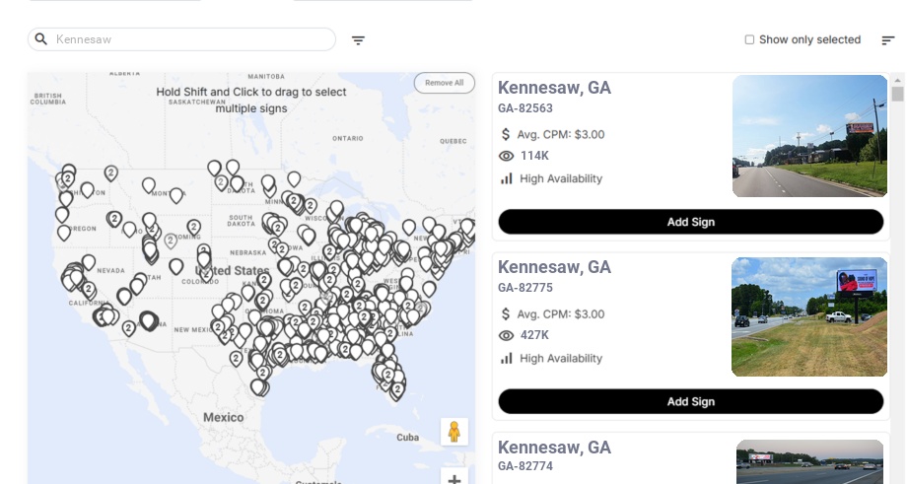Click in the Kennesaw search field
This screenshot has width=907, height=484.
click(x=187, y=39)
